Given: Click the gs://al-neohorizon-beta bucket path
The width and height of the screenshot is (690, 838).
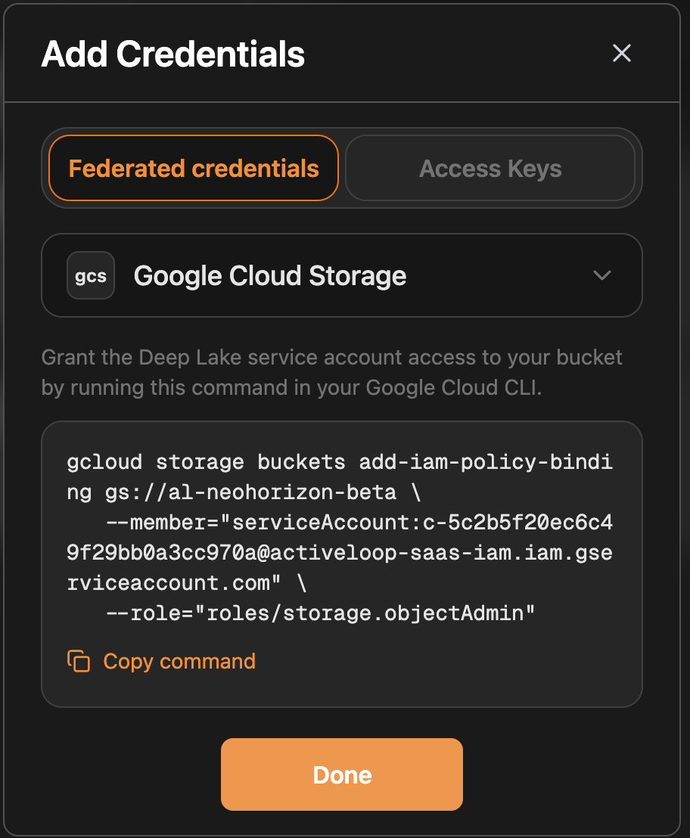Looking at the screenshot, I should (x=250, y=492).
